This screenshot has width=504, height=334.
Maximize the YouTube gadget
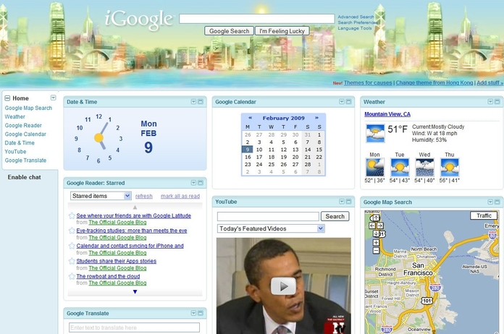coord(349,202)
